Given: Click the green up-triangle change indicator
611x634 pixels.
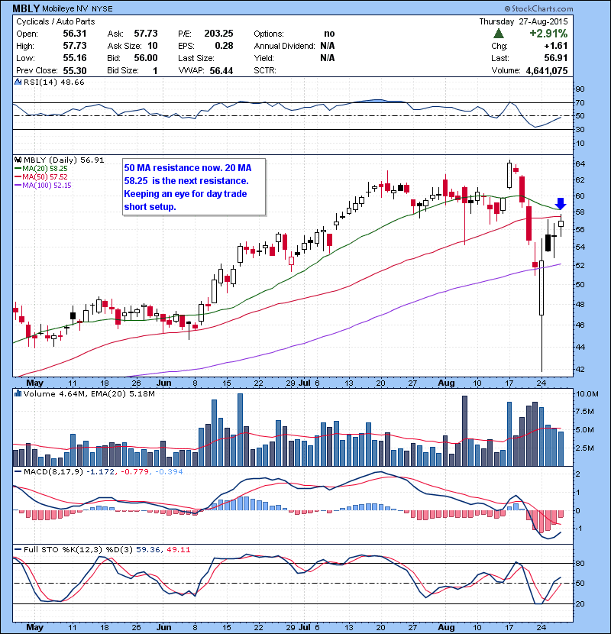Looking at the screenshot, I should (499, 34).
